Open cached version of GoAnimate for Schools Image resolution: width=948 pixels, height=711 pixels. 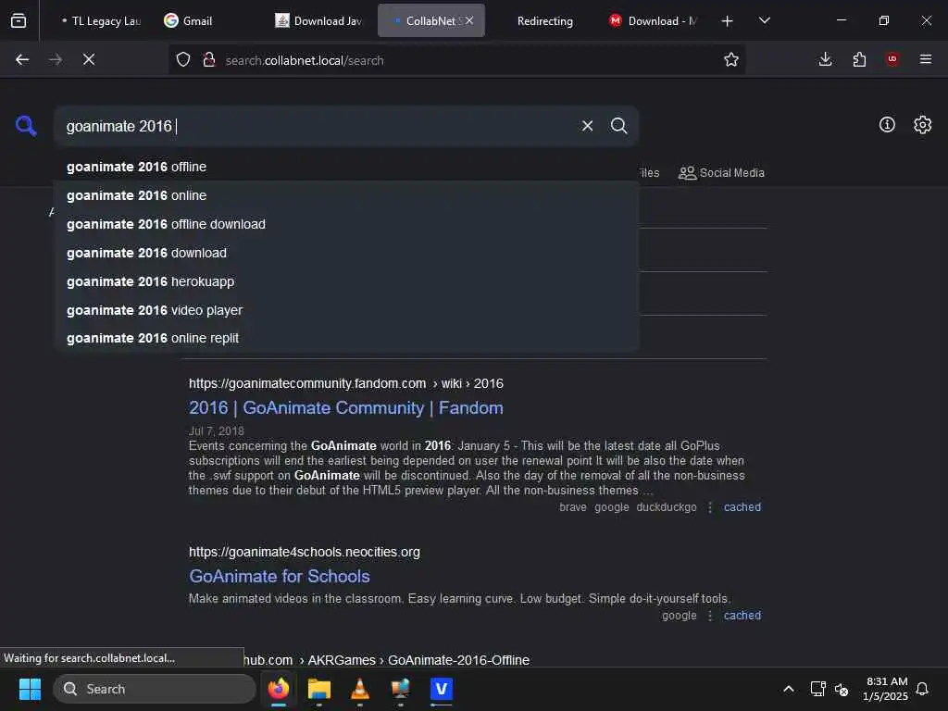[x=742, y=616]
